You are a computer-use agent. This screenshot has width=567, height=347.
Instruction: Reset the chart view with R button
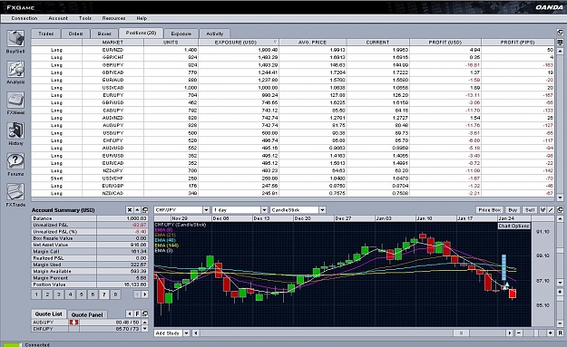click(560, 333)
